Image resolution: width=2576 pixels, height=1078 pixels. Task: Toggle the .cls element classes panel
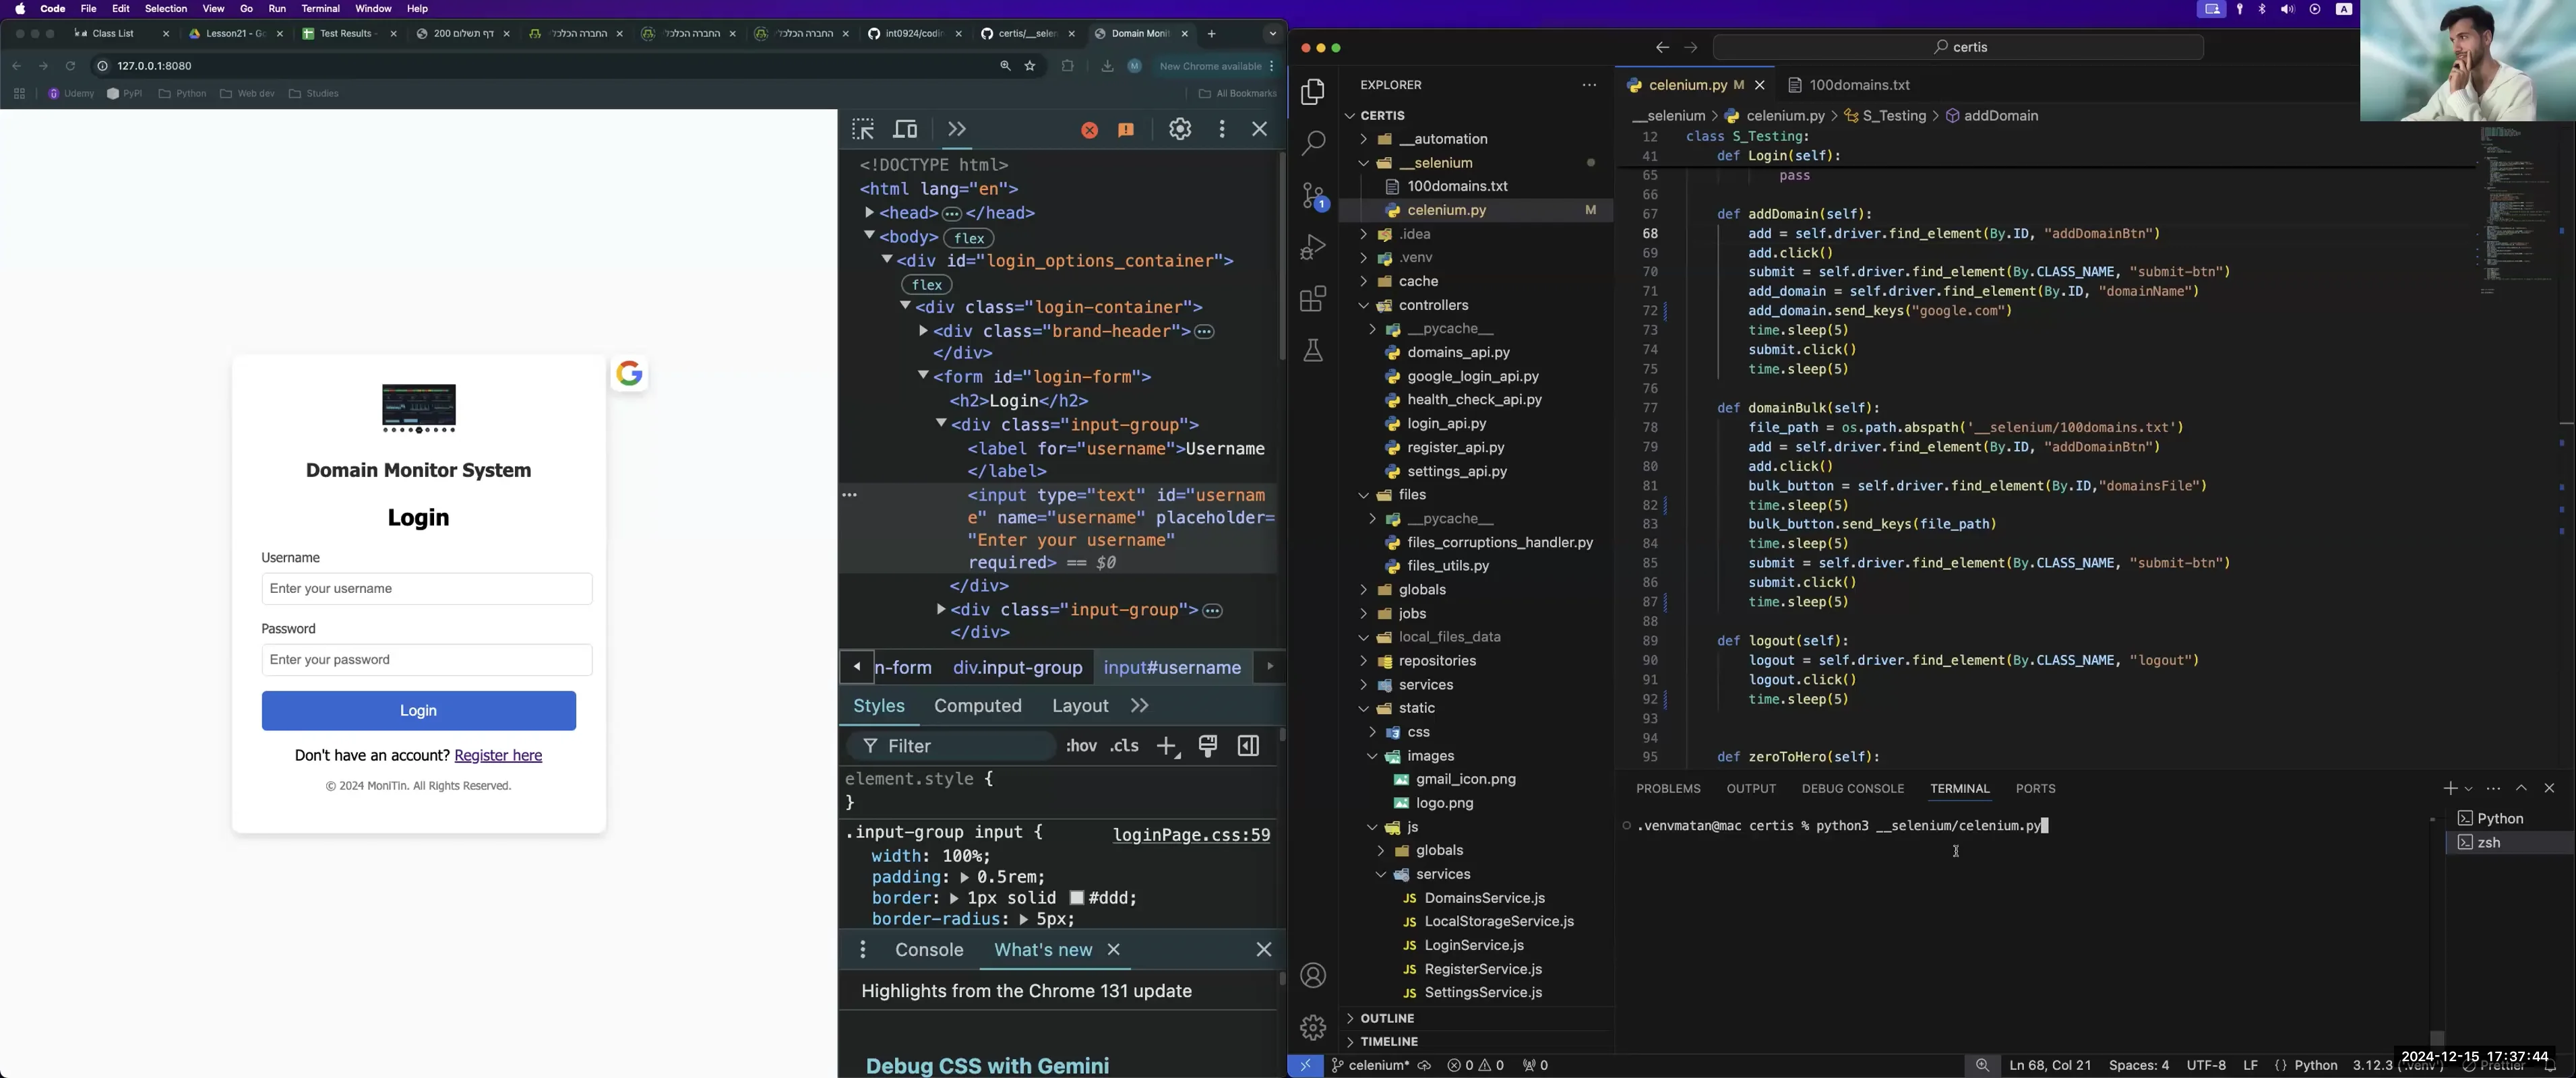[1125, 746]
